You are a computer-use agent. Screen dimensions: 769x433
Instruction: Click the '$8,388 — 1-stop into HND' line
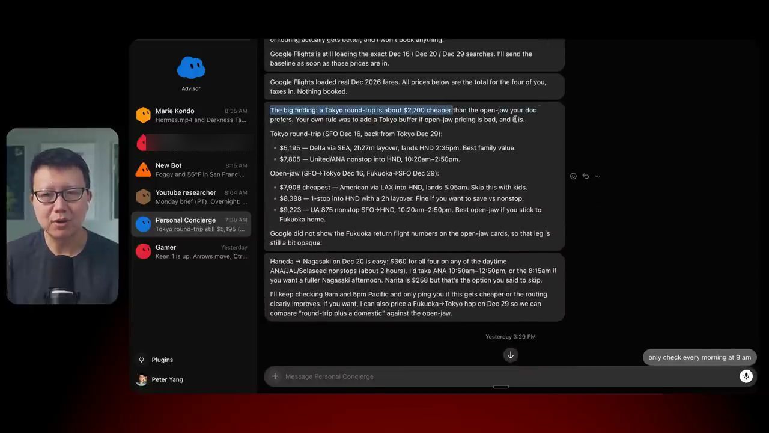point(401,198)
